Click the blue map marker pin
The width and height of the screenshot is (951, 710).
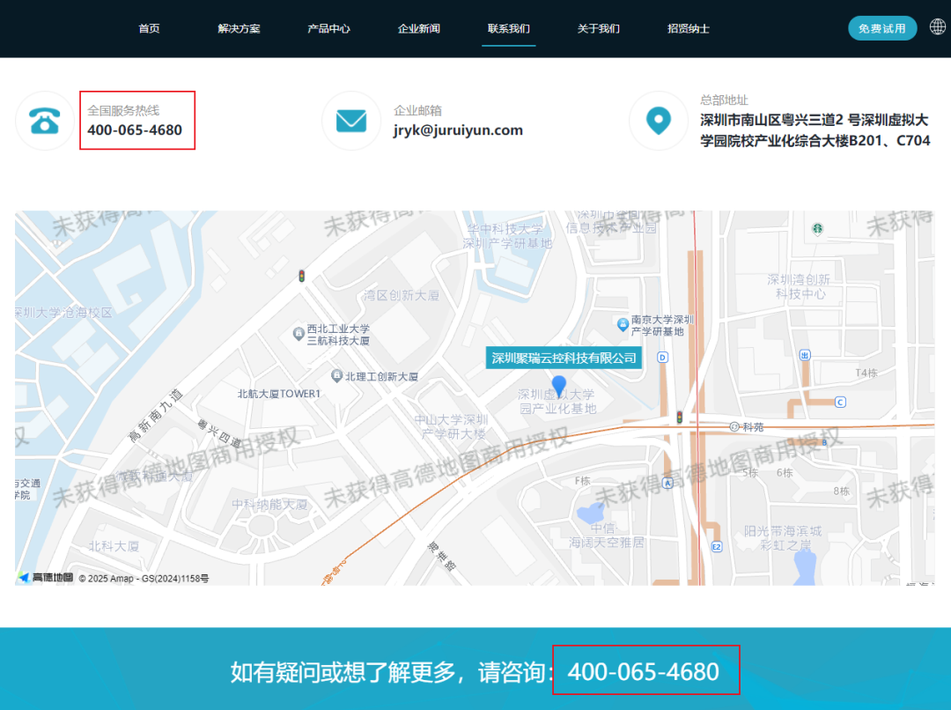click(x=558, y=385)
